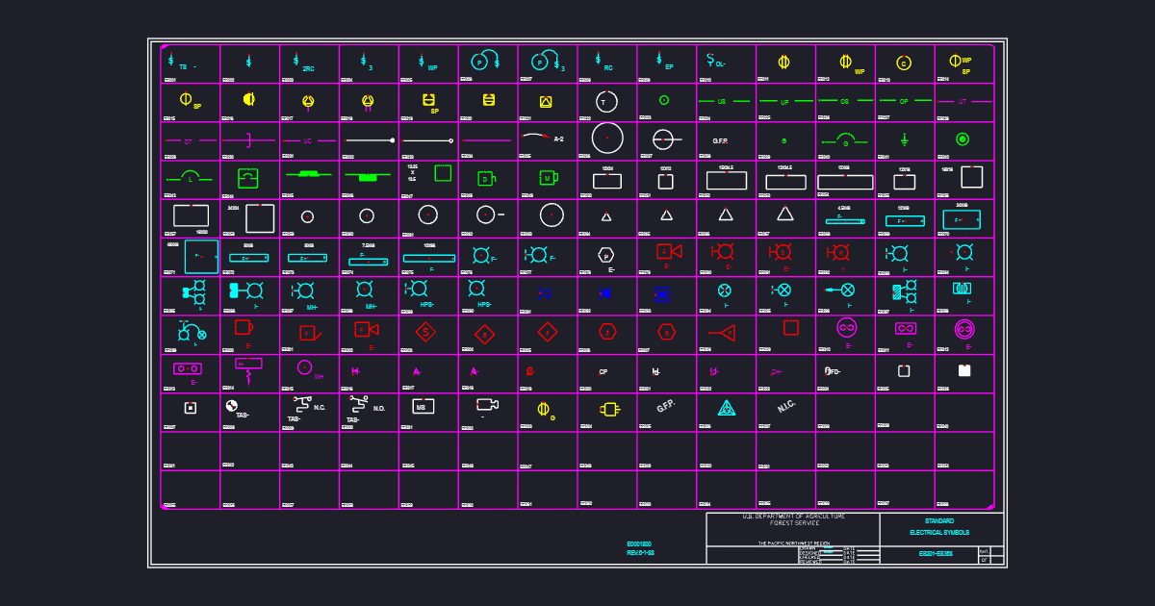Click the red diamond symbol containing S

click(x=426, y=332)
